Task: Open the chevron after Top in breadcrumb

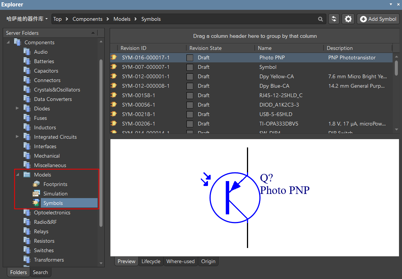Action: tap(67, 19)
